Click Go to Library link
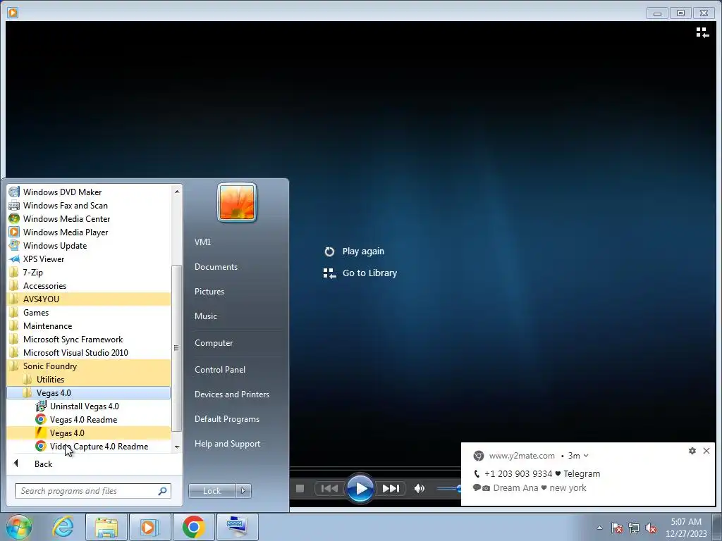The width and height of the screenshot is (722, 541). click(x=360, y=273)
